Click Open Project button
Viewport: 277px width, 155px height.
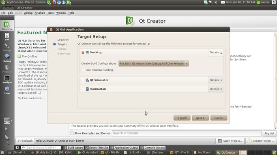click(x=230, y=141)
